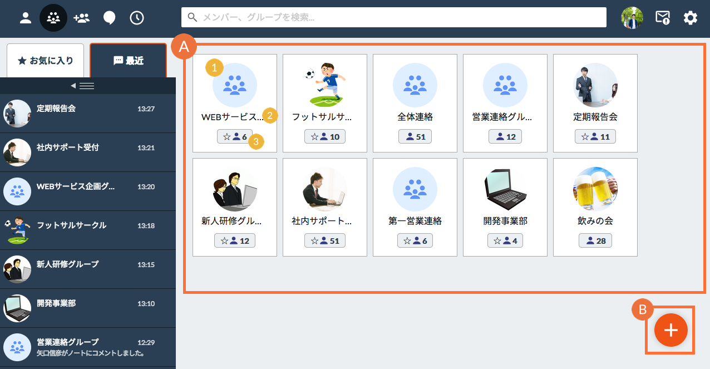710x369 pixels.
Task: Open the single person contacts icon
Action: pyautogui.click(x=26, y=18)
